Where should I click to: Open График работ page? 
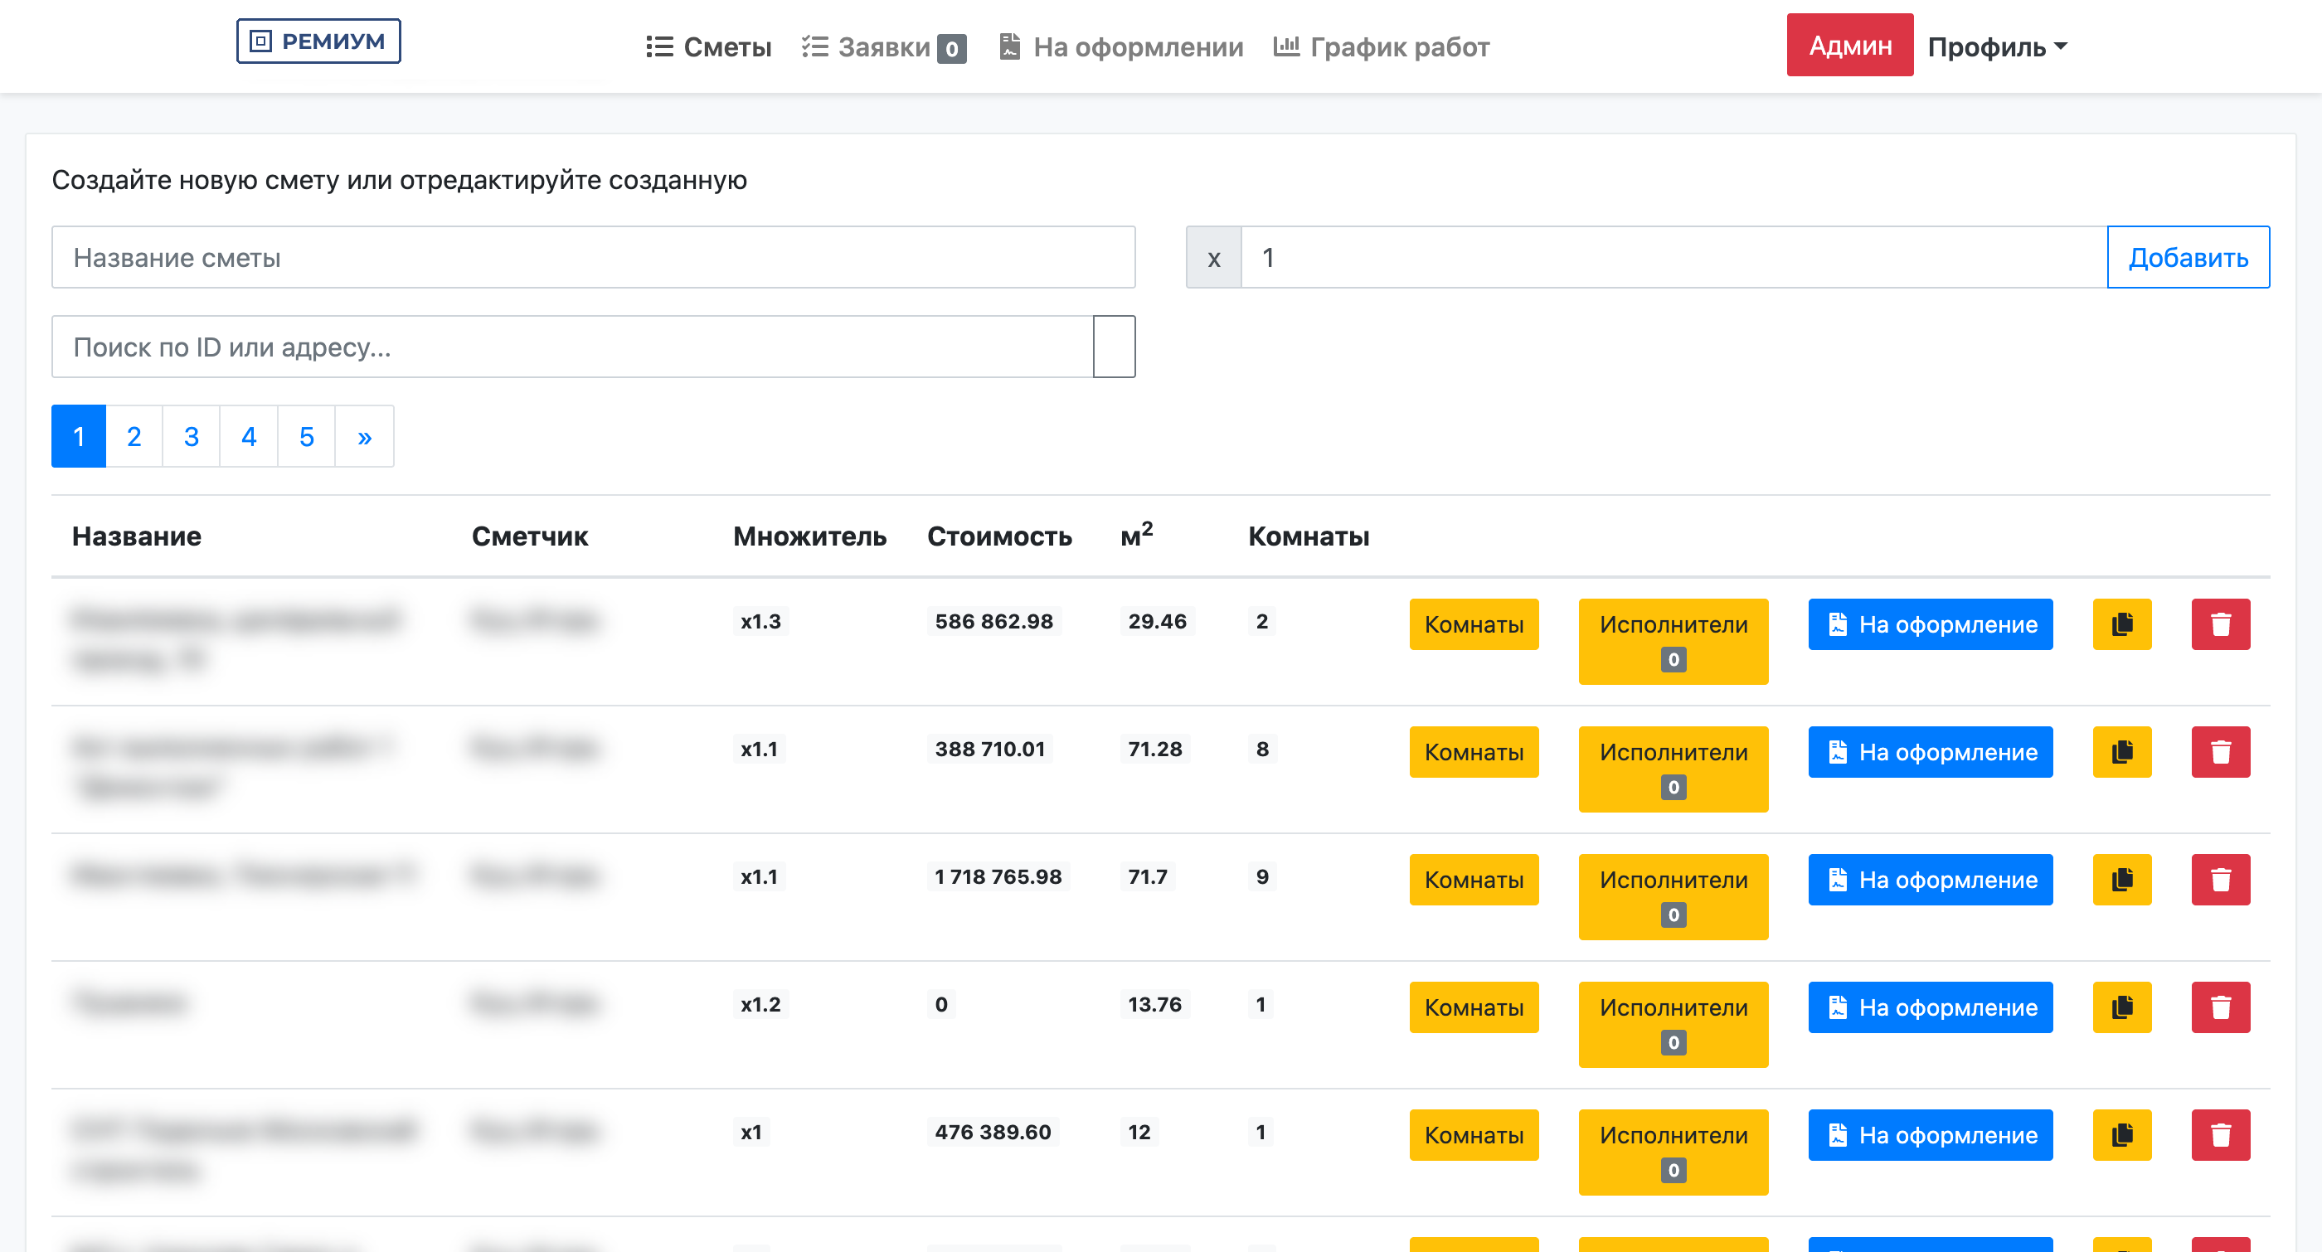1381,47
